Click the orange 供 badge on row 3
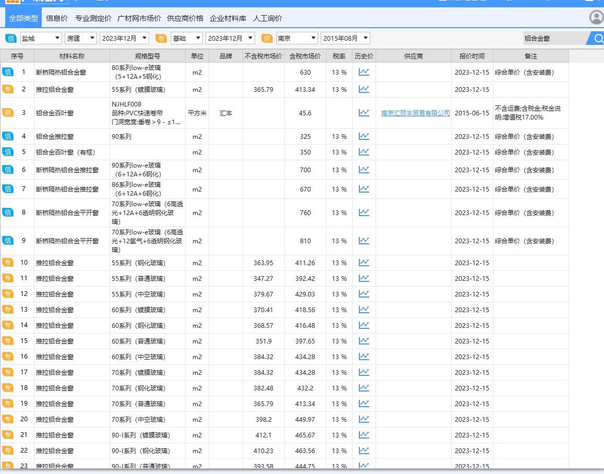Viewport: 604px width, 474px height. (8, 113)
